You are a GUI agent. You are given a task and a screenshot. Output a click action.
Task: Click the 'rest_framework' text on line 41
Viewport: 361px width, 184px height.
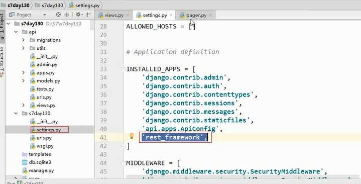point(174,137)
